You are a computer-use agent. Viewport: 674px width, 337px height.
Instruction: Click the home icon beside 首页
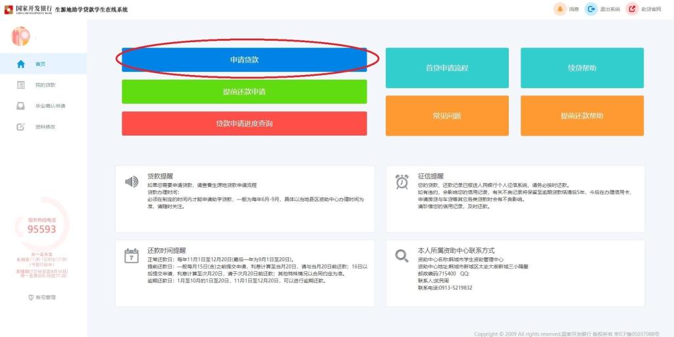[x=21, y=64]
